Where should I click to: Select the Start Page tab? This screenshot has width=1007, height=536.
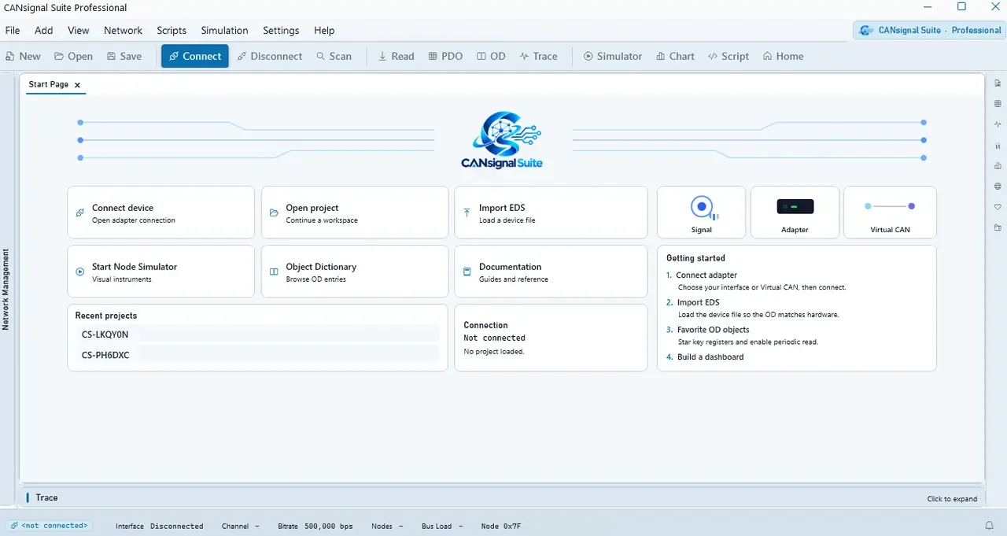click(x=49, y=84)
